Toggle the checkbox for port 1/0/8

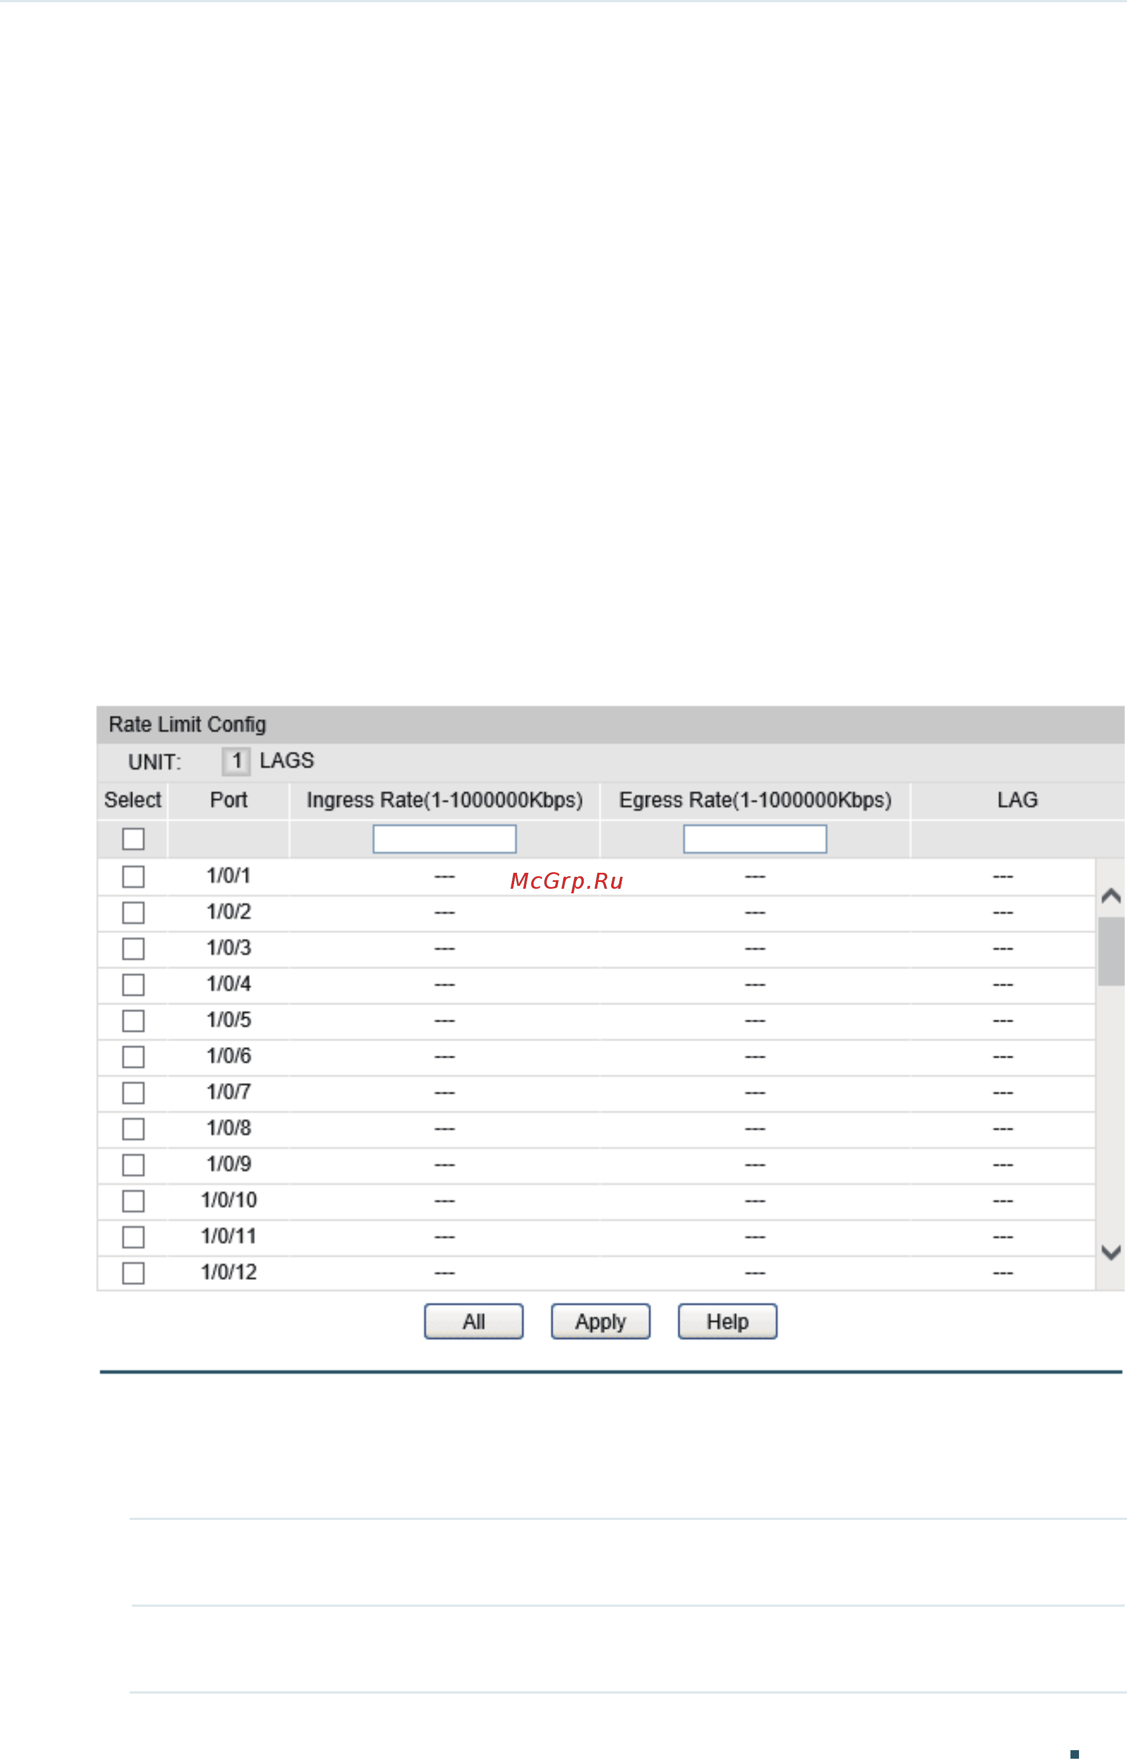133,1129
